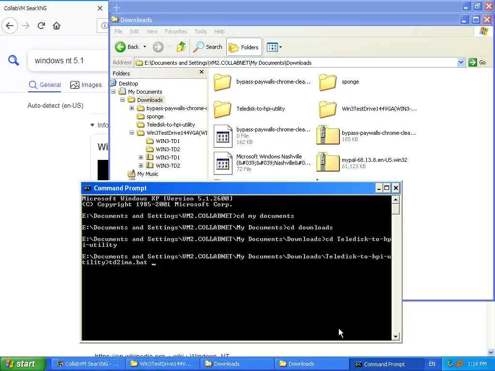Open the Views dropdown in Explorer toolbar

point(274,47)
